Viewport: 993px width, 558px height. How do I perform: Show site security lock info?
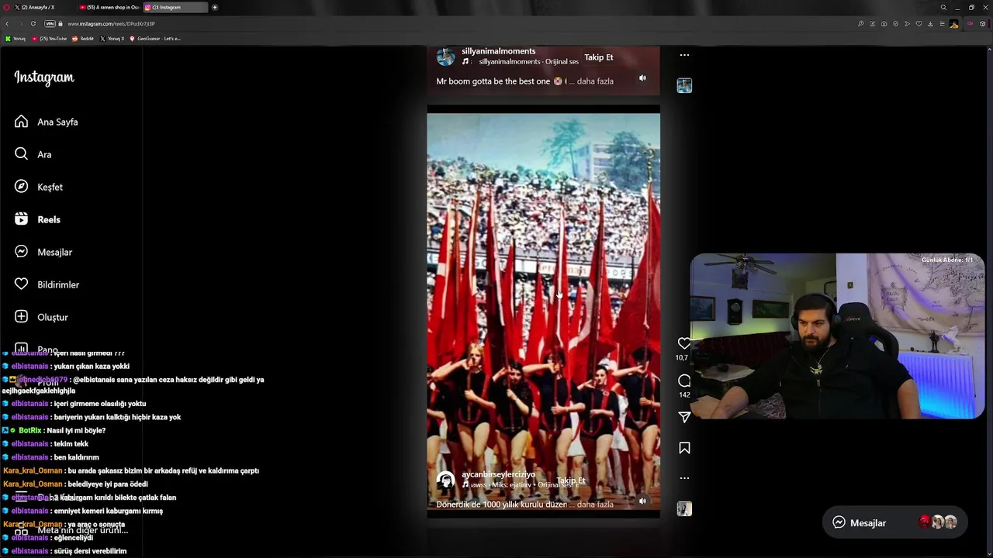click(x=61, y=24)
